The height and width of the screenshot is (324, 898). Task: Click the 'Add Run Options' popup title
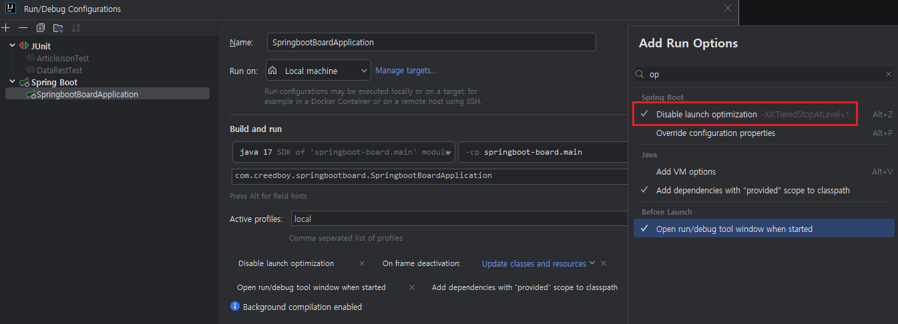(688, 43)
